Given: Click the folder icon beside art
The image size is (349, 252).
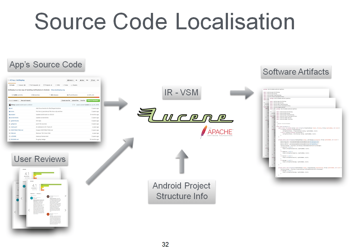Looking at the screenshot, I should click(x=10, y=108).
